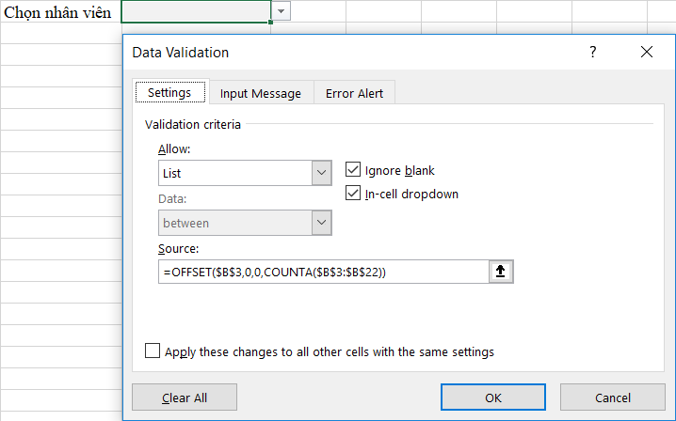Click the Clear All button

(185, 398)
